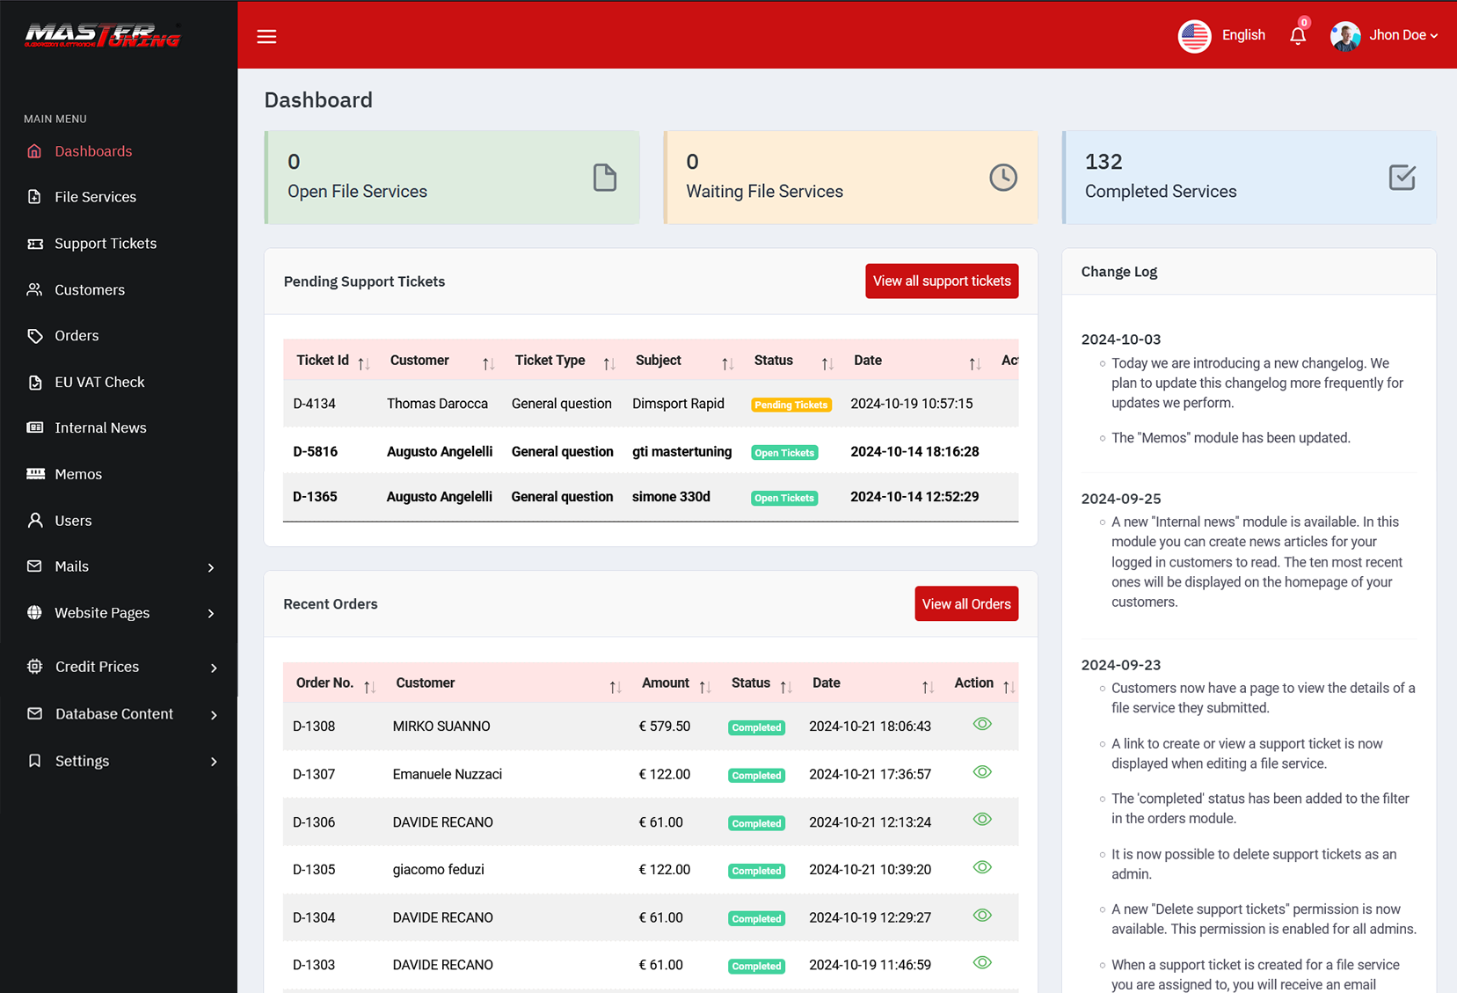Click the US flag language icon
1457x993 pixels.
pos(1194,36)
